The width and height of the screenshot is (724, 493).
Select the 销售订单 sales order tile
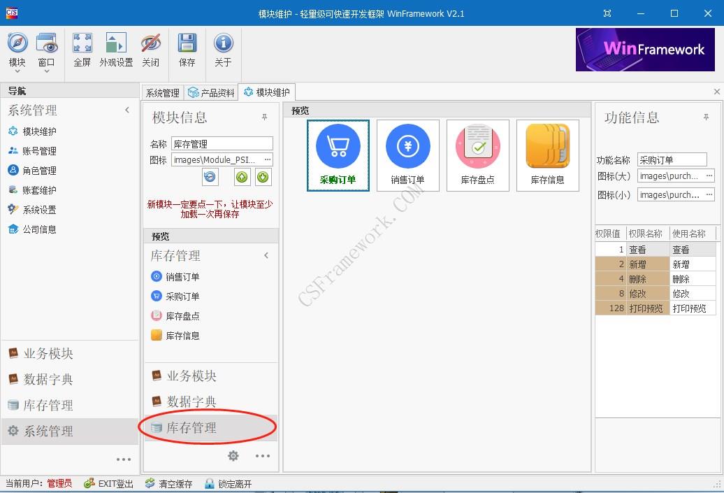click(x=407, y=155)
